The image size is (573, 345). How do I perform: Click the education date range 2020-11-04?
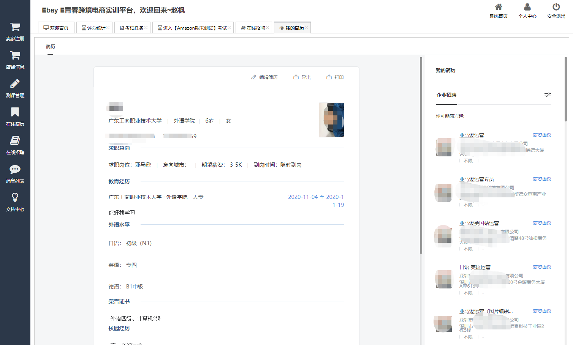pyautogui.click(x=316, y=201)
